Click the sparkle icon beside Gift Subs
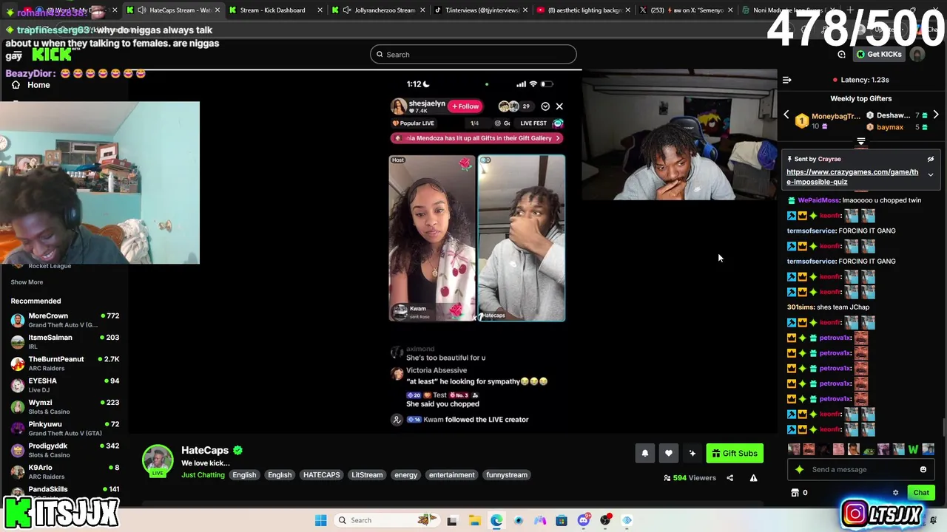 (692, 454)
